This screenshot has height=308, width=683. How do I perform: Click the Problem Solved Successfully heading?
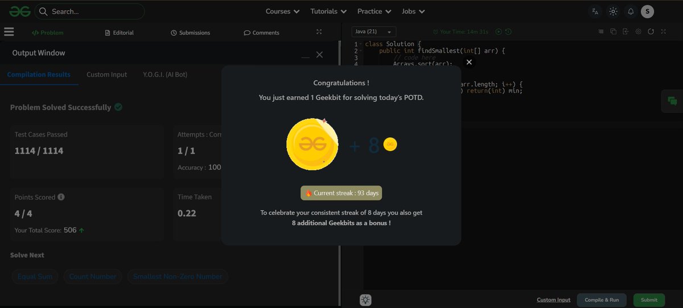(x=60, y=107)
